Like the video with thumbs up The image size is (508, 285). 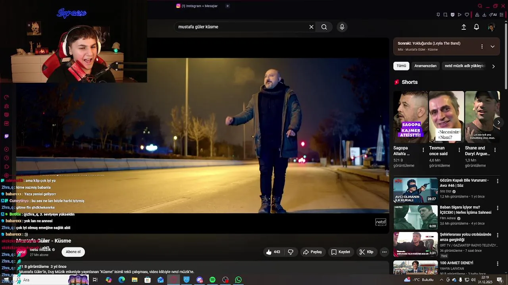click(273, 252)
